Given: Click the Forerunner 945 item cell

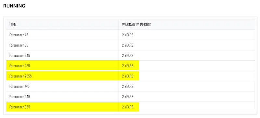Looking at the screenshot, I should [62, 97].
